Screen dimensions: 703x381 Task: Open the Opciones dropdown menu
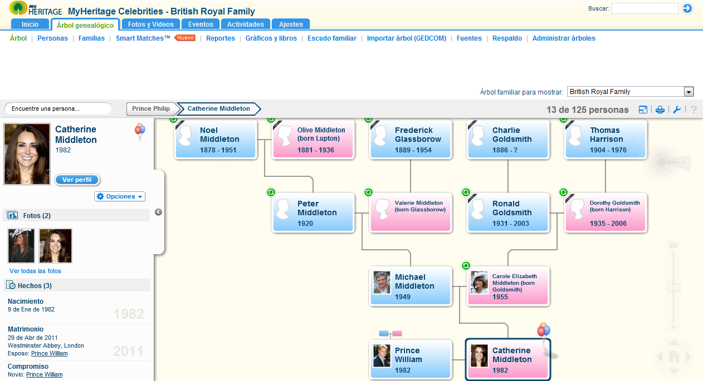[x=120, y=196]
